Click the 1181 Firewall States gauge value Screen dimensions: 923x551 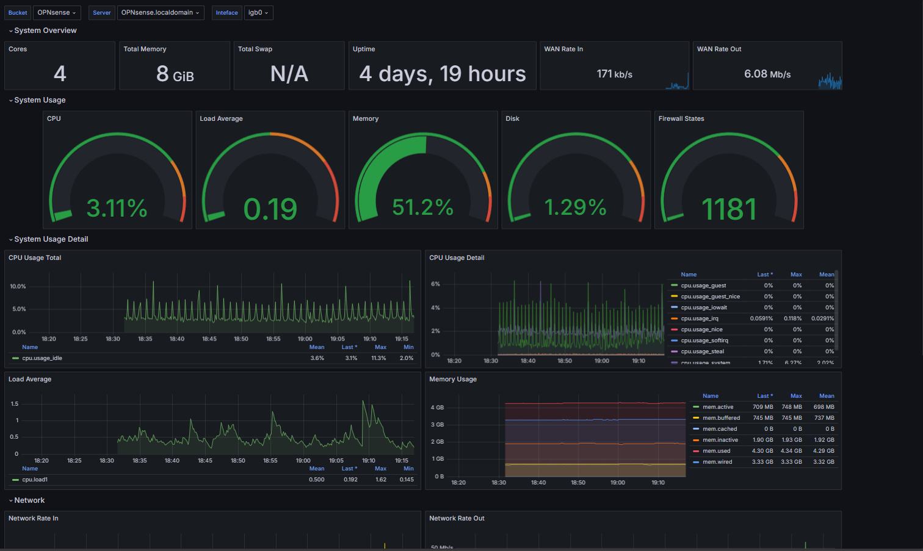(x=729, y=209)
